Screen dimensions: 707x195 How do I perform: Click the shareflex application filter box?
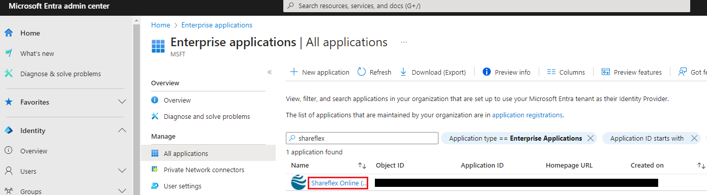point(362,138)
